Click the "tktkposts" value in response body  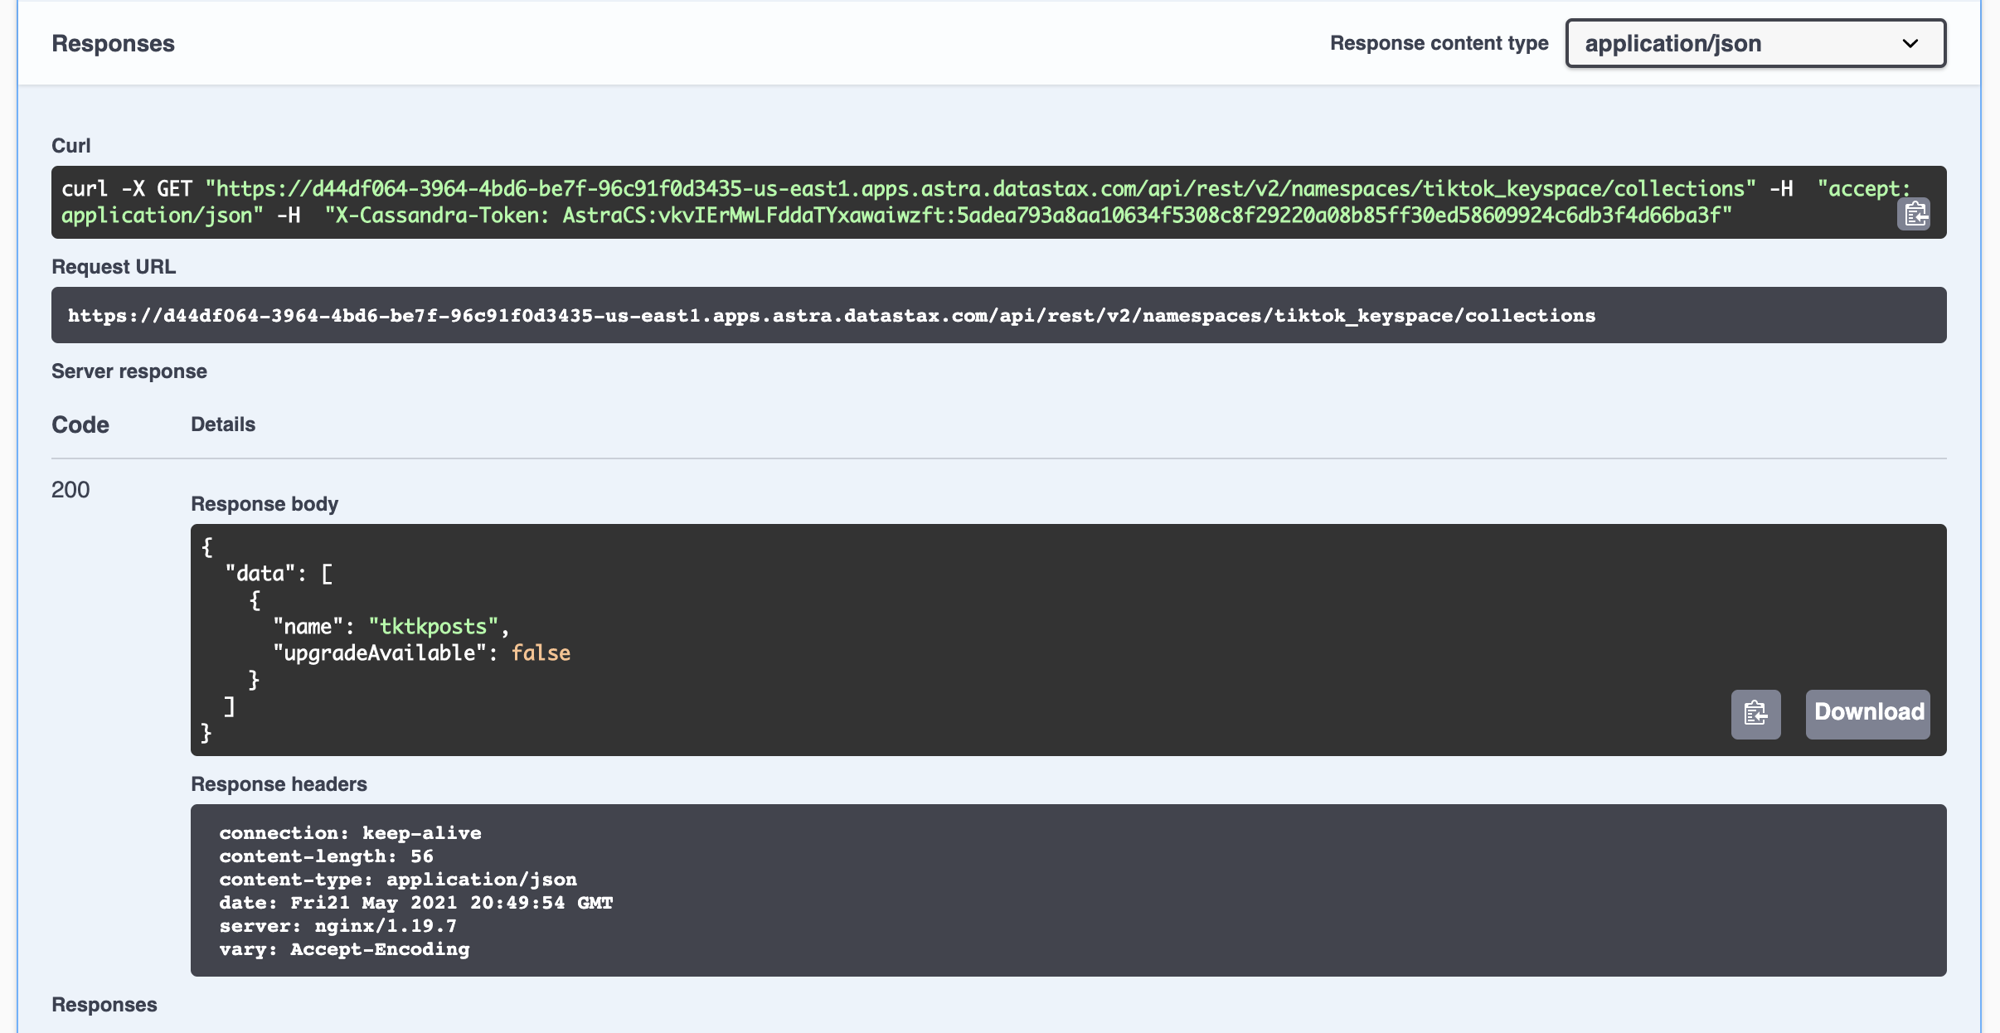pyautogui.click(x=433, y=627)
